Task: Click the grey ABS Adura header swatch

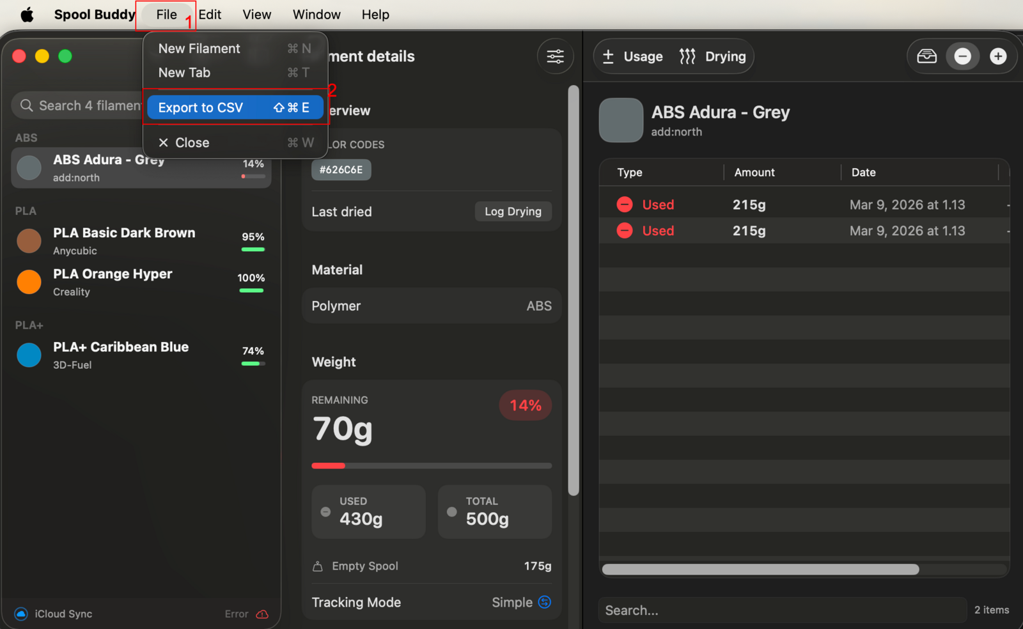Action: tap(621, 120)
